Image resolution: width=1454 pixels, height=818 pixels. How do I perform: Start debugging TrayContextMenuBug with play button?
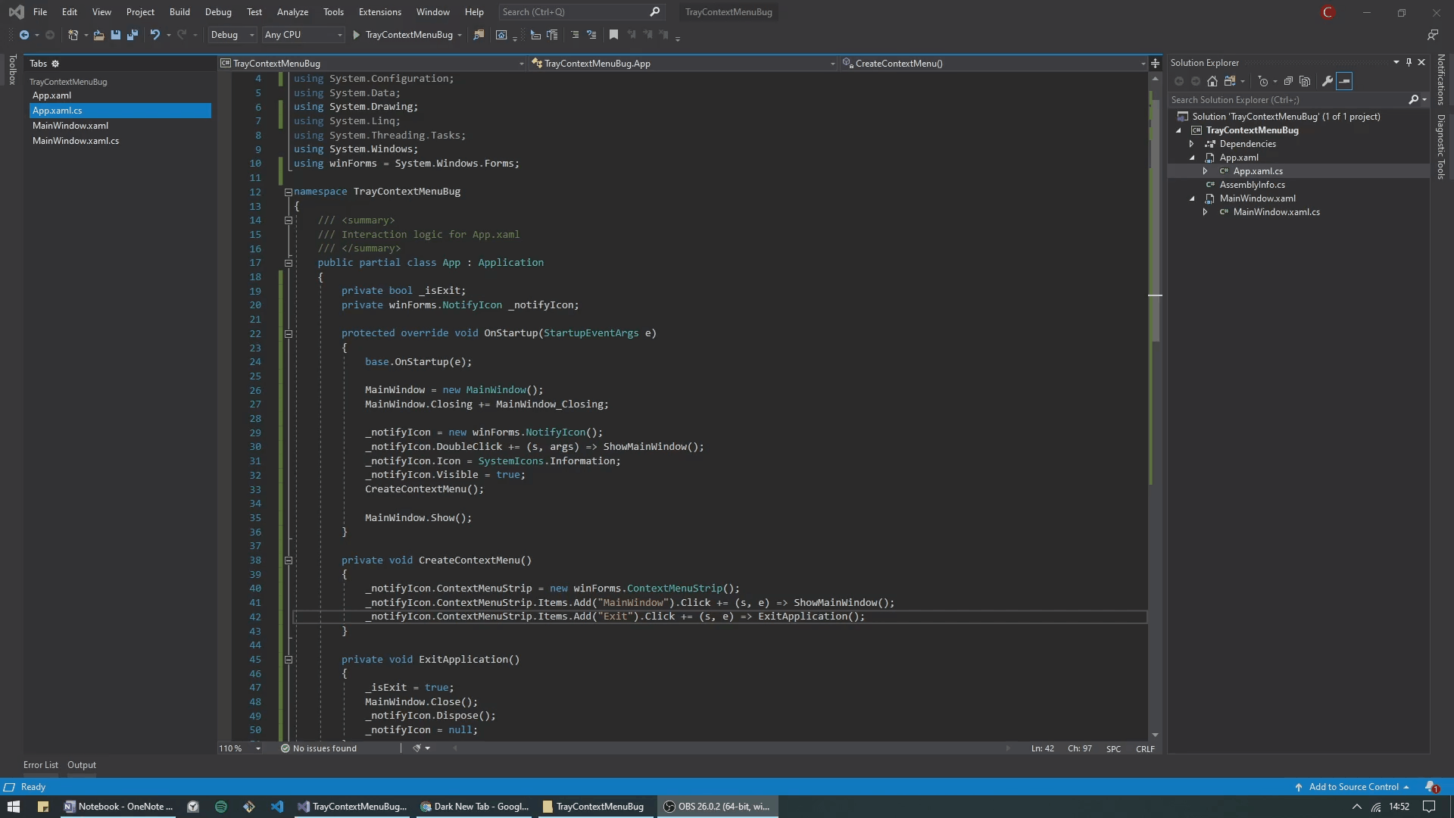tap(356, 35)
